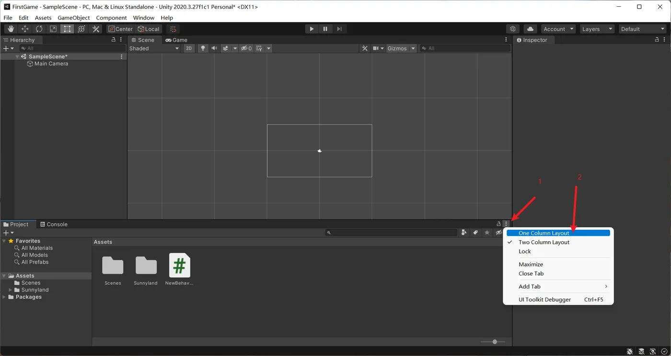The height and width of the screenshot is (356, 671).
Task: Expand the Sunnyland folder in tree
Action: tap(11, 290)
